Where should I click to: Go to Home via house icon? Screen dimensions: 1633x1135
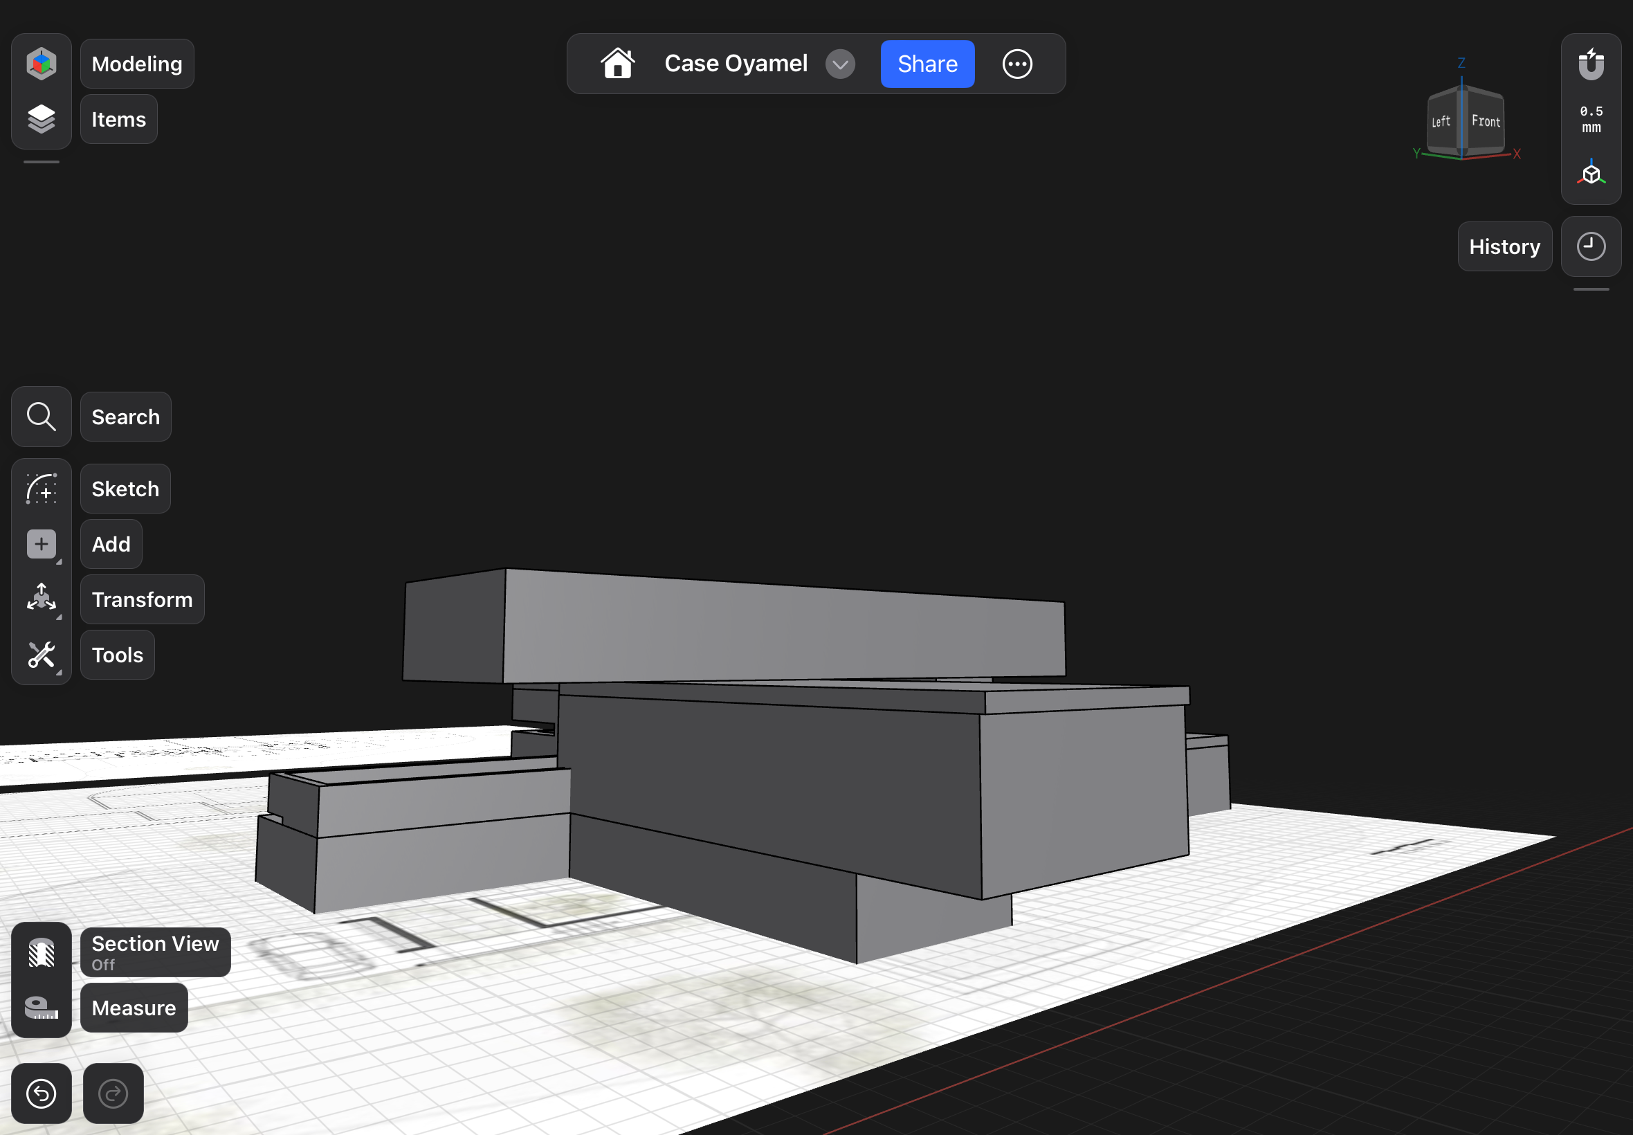[617, 63]
